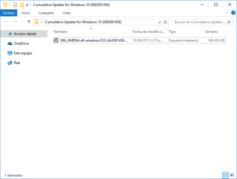This screenshot has width=237, height=179.
Task: Click the New Folder icon in title bar
Action: pyautogui.click(x=22, y=5)
